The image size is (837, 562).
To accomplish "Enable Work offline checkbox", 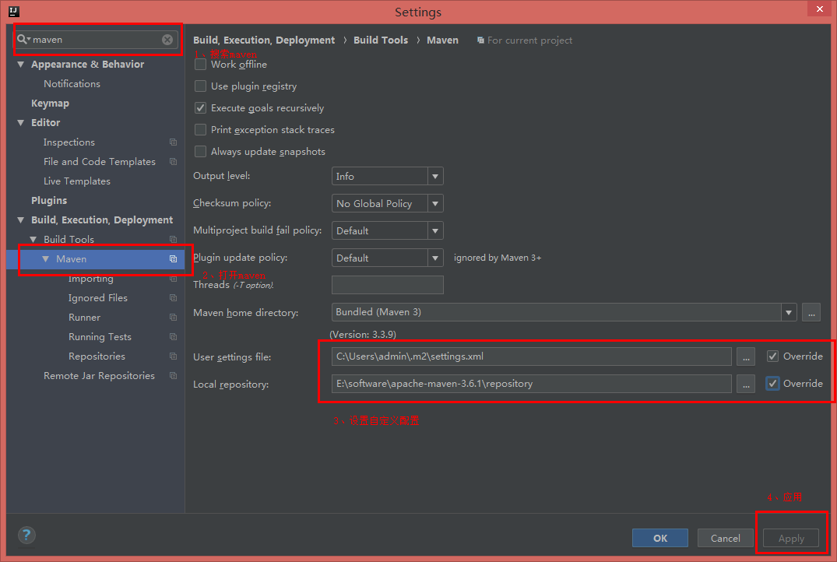I will tap(200, 64).
